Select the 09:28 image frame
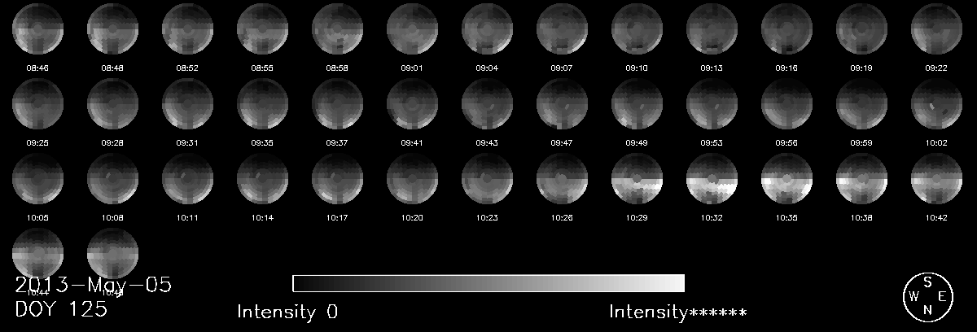 tap(113, 104)
